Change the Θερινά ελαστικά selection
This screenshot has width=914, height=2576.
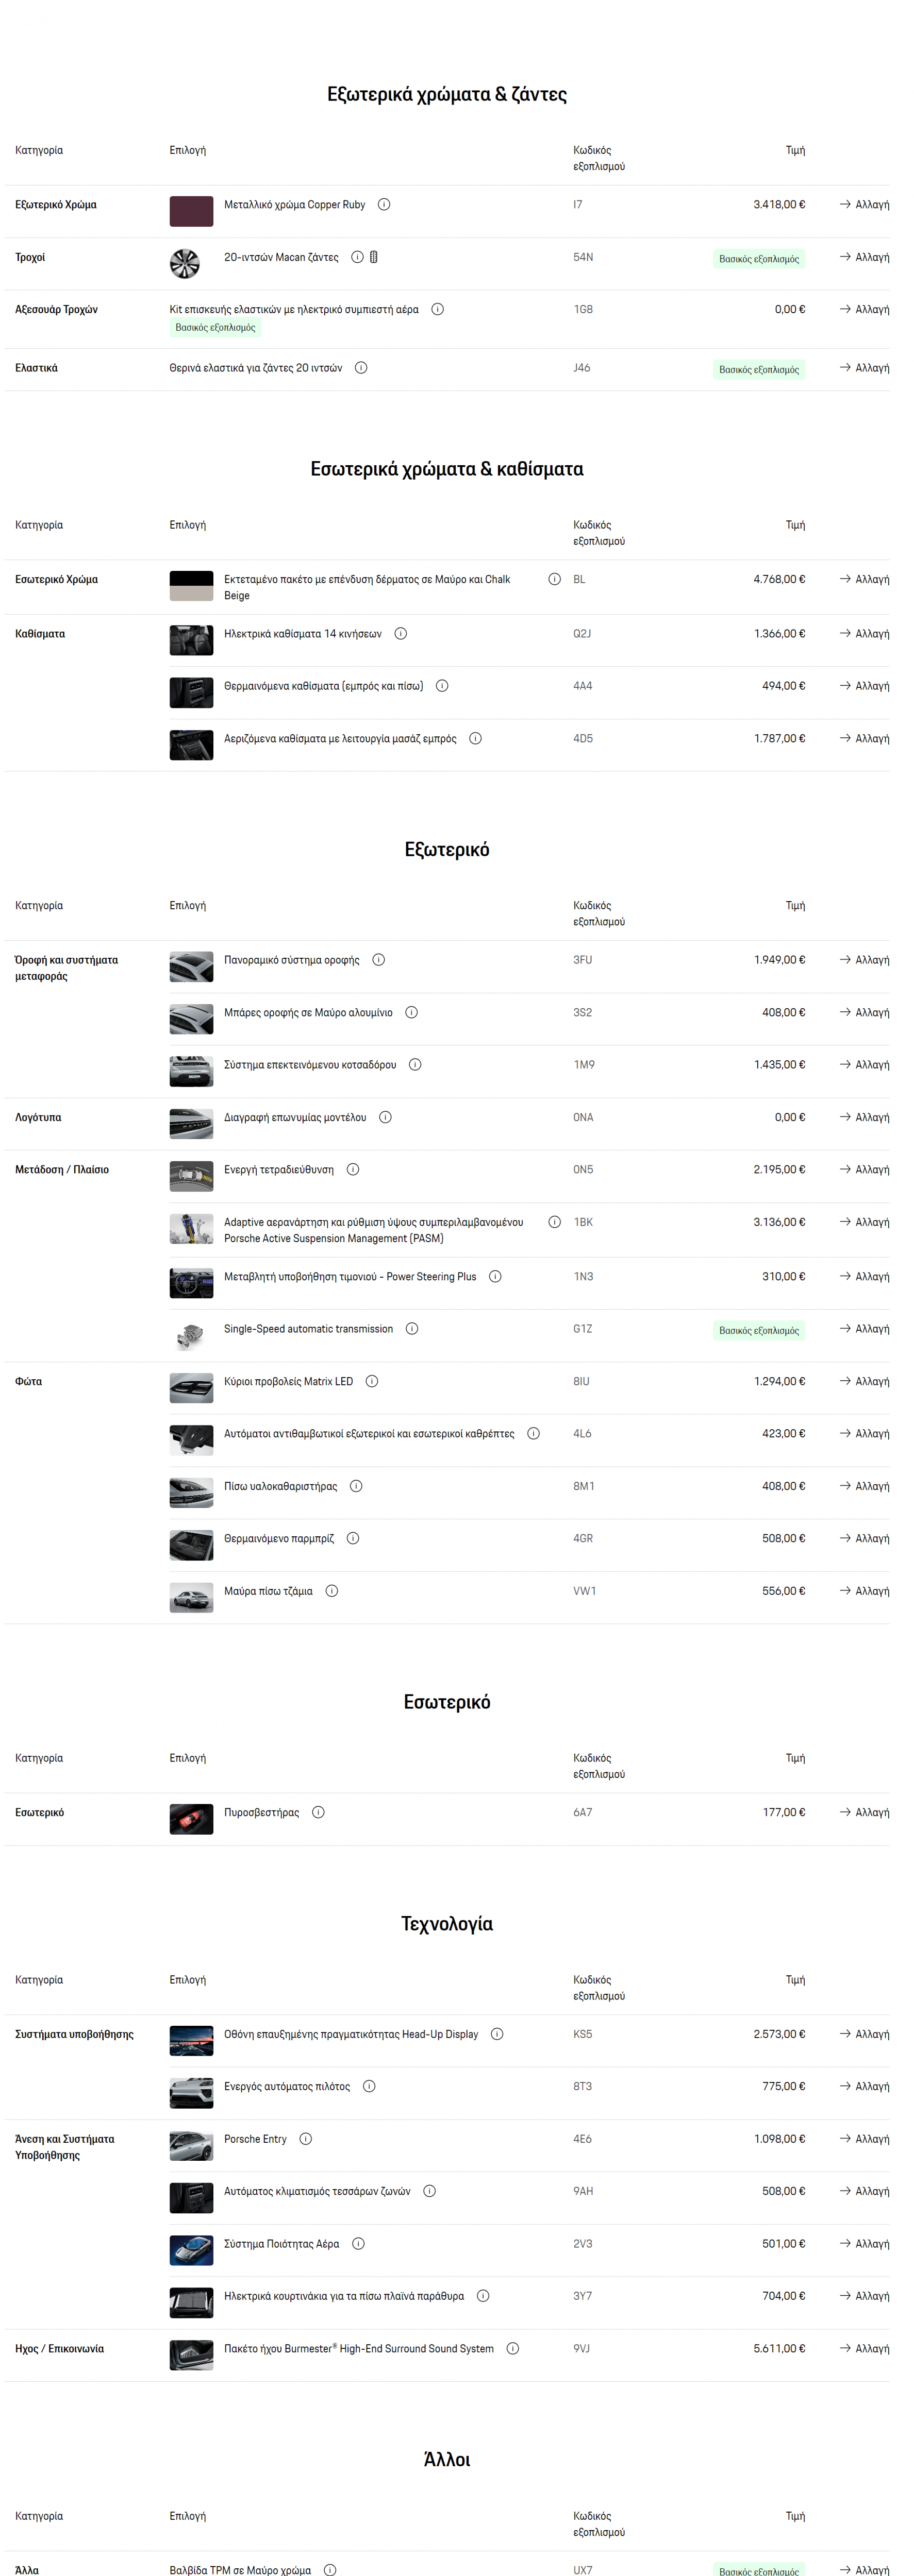tap(865, 368)
